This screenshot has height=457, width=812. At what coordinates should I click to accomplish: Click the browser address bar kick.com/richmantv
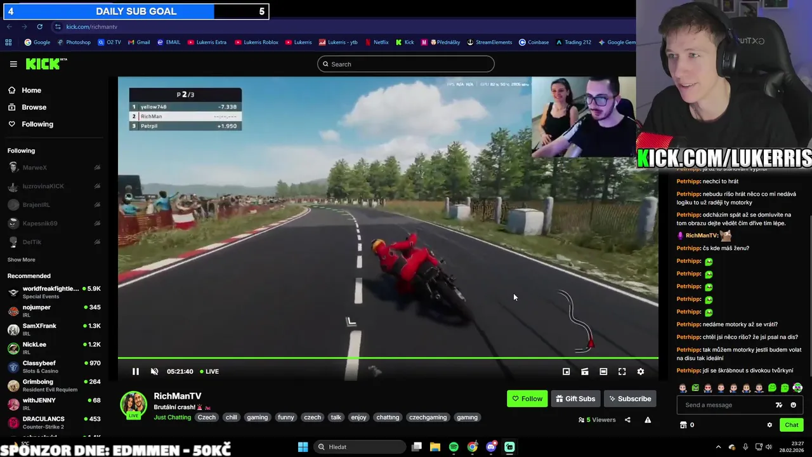91,27
